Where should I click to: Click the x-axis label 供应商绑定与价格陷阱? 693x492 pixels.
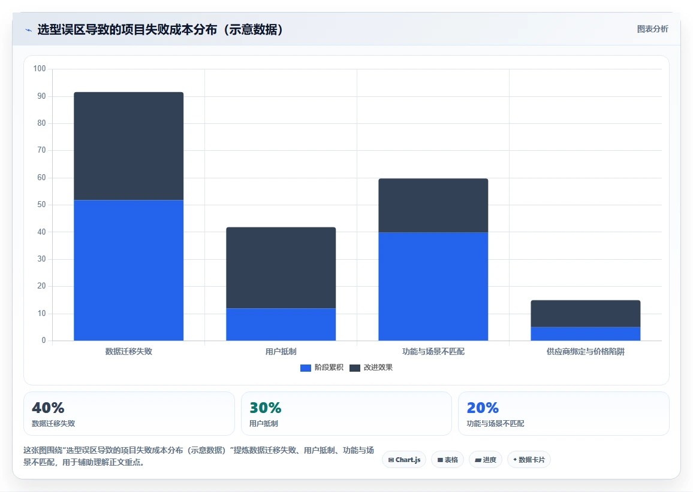pyautogui.click(x=585, y=351)
